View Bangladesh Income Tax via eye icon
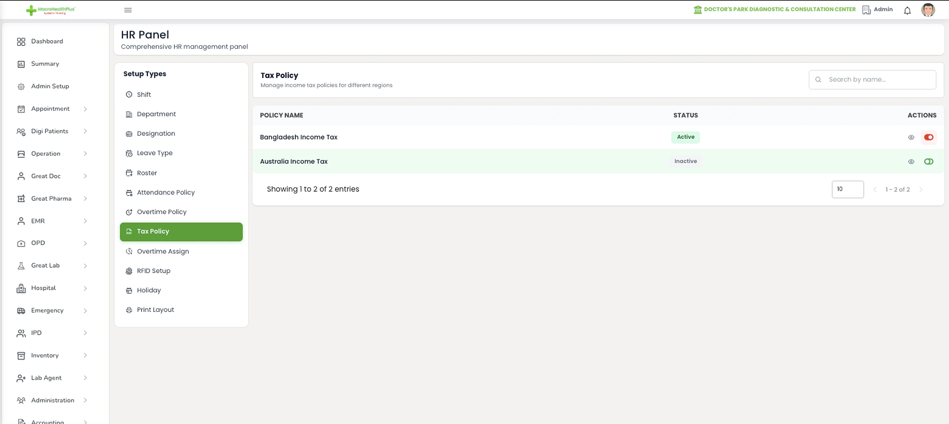 (x=911, y=138)
